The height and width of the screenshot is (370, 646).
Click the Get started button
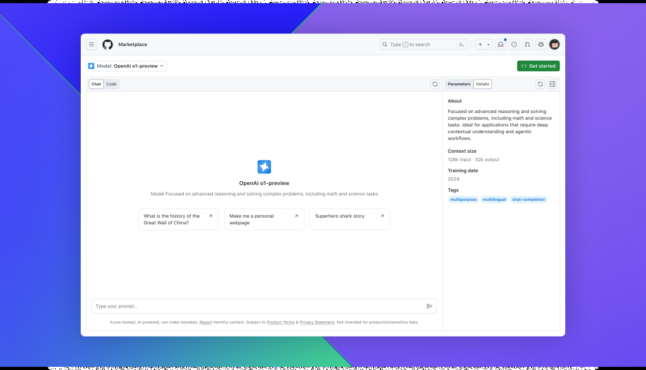pos(538,66)
